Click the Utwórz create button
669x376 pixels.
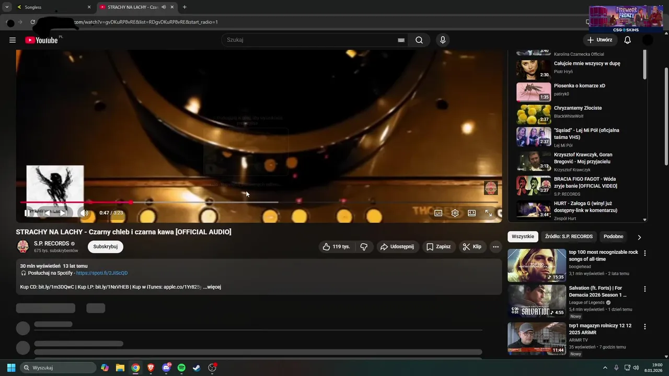point(599,40)
